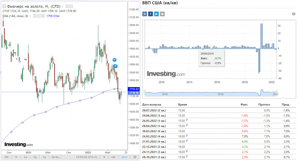The image size is (298, 161).
Task: Toggle the 'авто' auto scale
Action: pos(124,158)
